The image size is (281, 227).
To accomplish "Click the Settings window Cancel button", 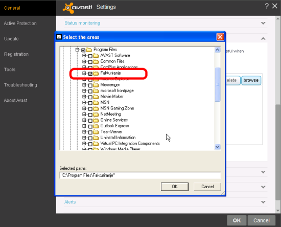I will pos(261,220).
